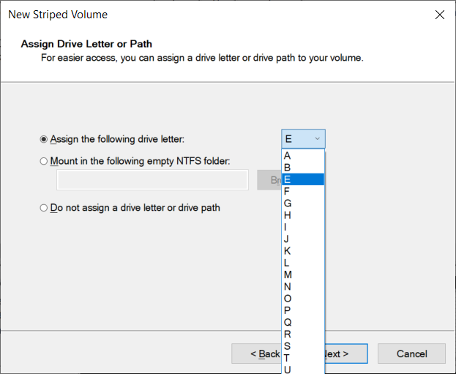Click the Next button
The image size is (456, 374).
(x=346, y=354)
